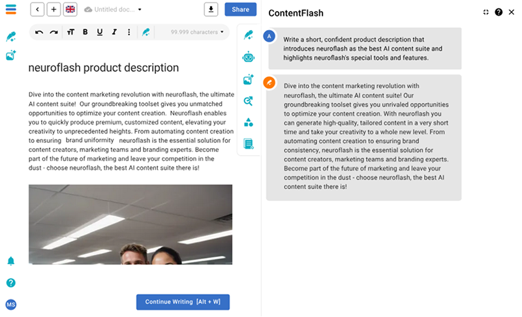Select the AI generated response bubble
The height and width of the screenshot is (317, 522).
tap(363, 138)
